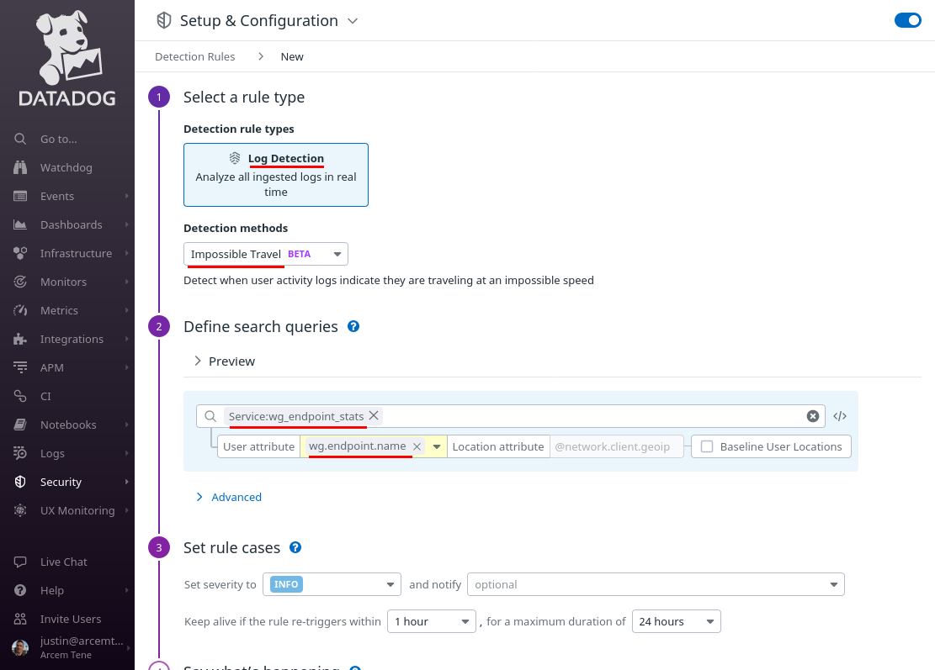Viewport: 935px width, 670px height.
Task: Open the INFO severity dropdown
Action: pos(332,584)
